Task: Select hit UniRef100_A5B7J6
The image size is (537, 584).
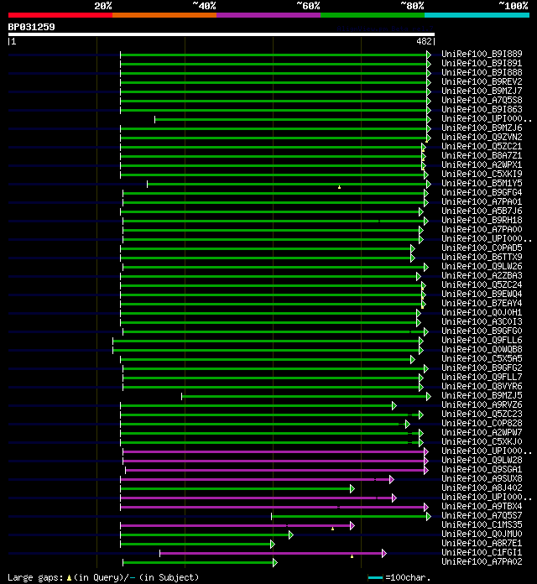Action: tap(482, 211)
